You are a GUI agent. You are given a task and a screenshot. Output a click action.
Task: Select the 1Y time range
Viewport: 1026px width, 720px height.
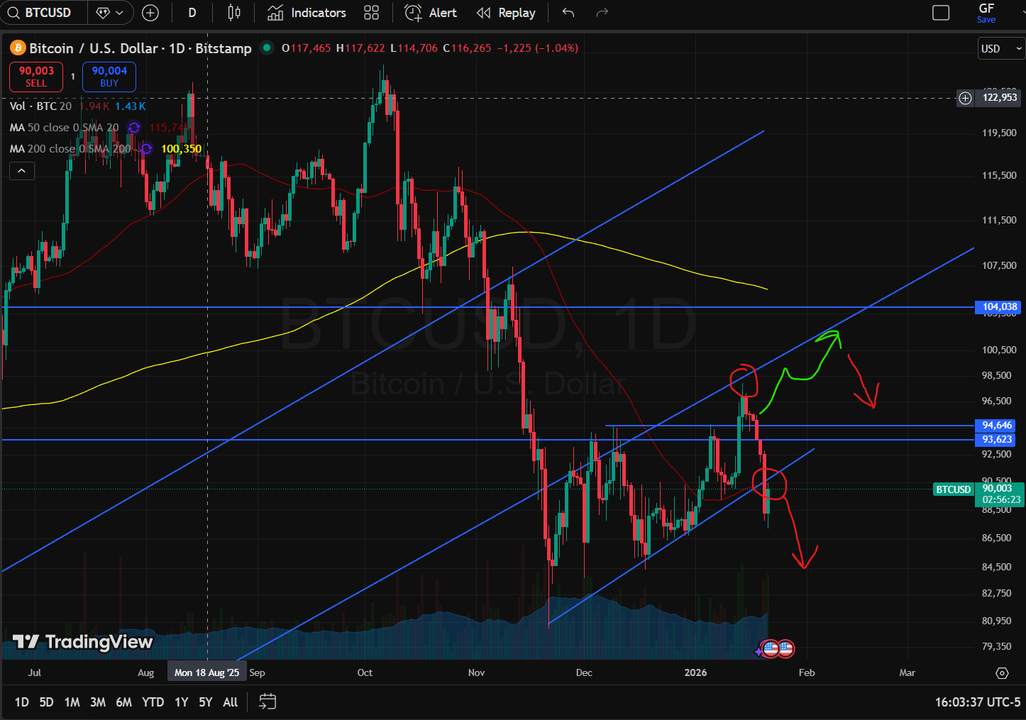click(x=182, y=702)
